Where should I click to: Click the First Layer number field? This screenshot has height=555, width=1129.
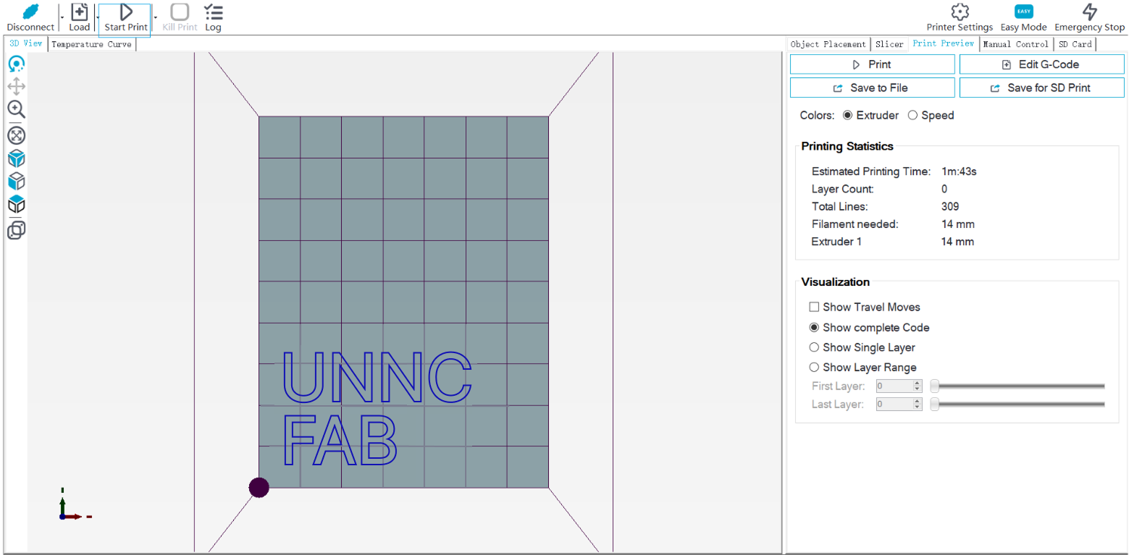894,386
